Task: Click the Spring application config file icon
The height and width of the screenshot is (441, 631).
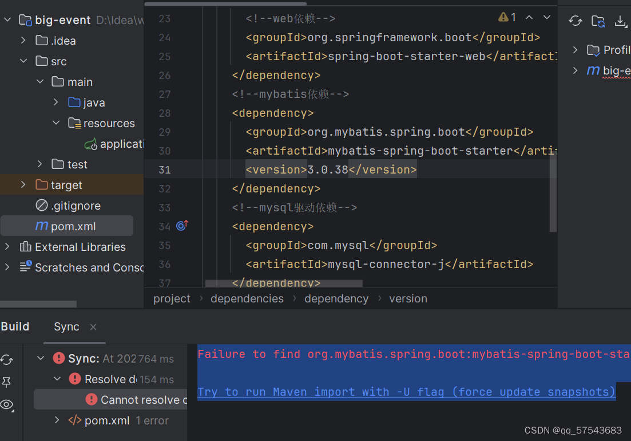Action: pos(91,144)
